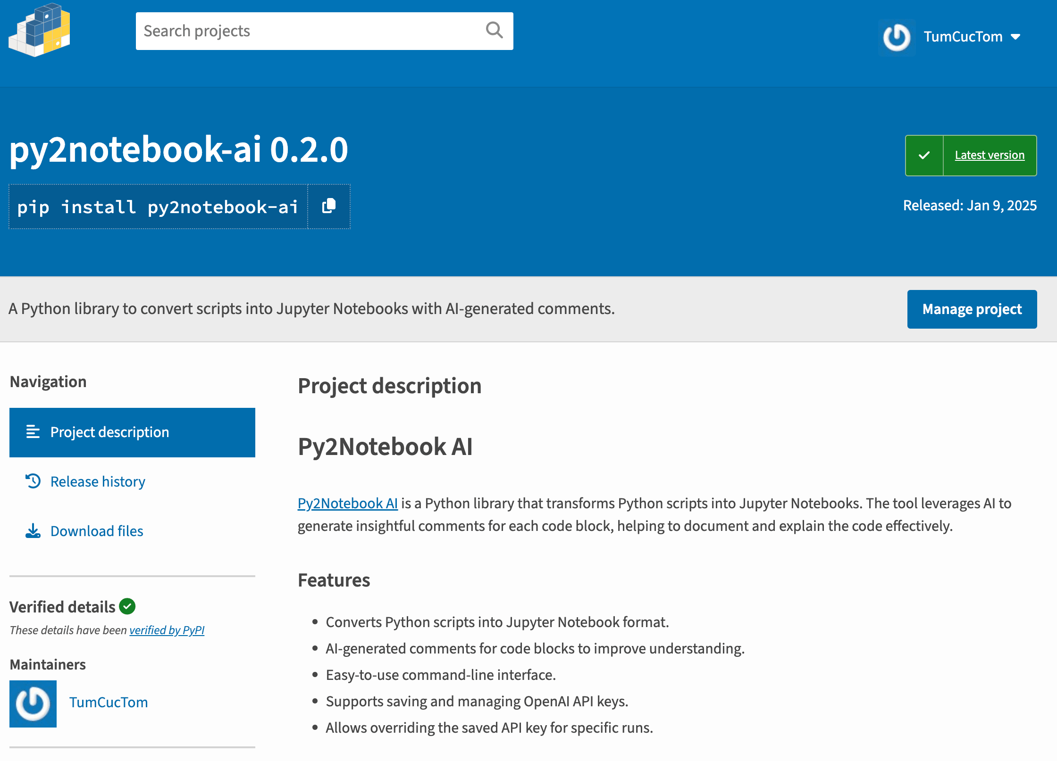This screenshot has height=761, width=1057.
Task: Click the magnifying glass search icon
Action: coord(494,30)
